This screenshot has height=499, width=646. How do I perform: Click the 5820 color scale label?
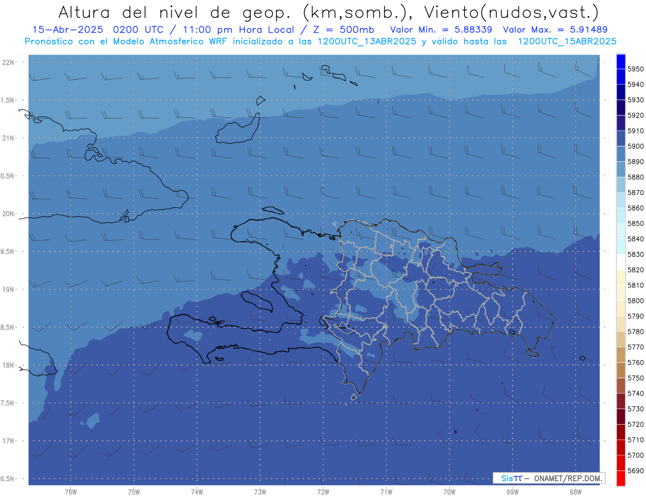pyautogui.click(x=636, y=270)
